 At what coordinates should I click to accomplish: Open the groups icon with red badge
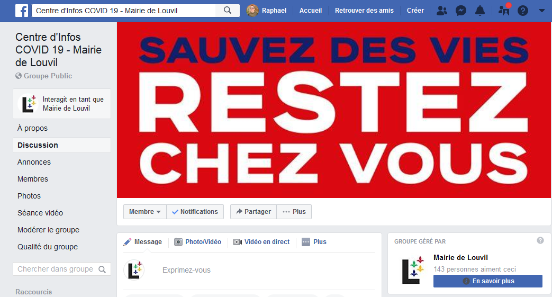click(504, 10)
